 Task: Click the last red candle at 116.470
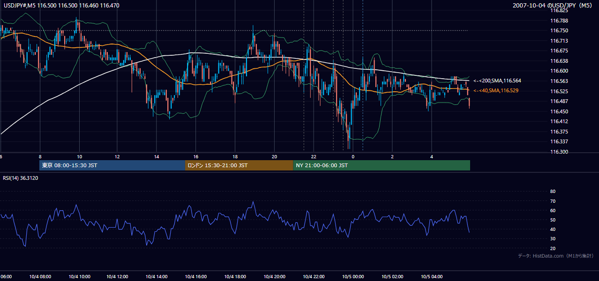469,103
